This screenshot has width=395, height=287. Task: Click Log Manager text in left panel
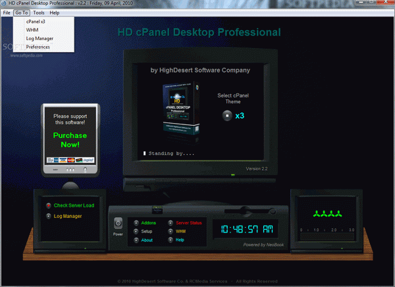pos(68,216)
